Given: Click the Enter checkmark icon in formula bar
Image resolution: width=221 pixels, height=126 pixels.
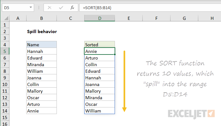Looking at the screenshot, I should [x=61, y=8].
